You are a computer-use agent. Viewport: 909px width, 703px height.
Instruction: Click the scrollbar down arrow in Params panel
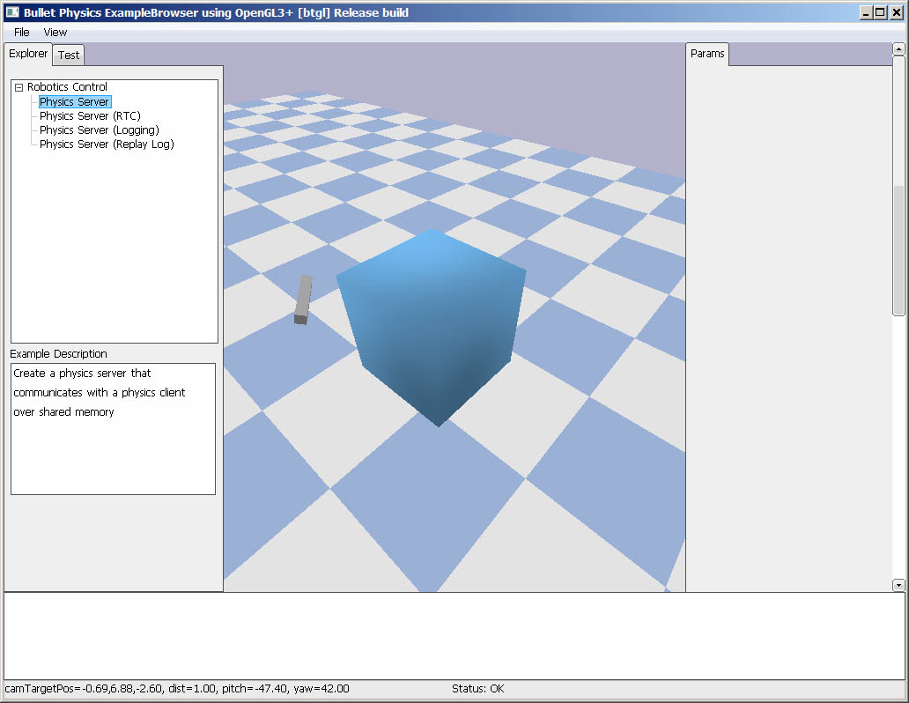click(898, 585)
